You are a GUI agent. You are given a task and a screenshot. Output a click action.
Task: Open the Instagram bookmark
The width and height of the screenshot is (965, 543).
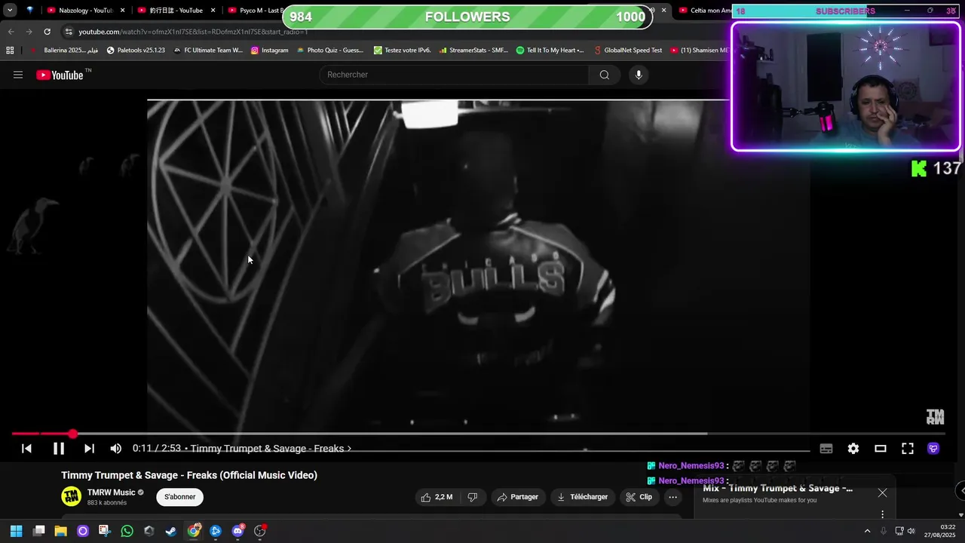tap(270, 51)
